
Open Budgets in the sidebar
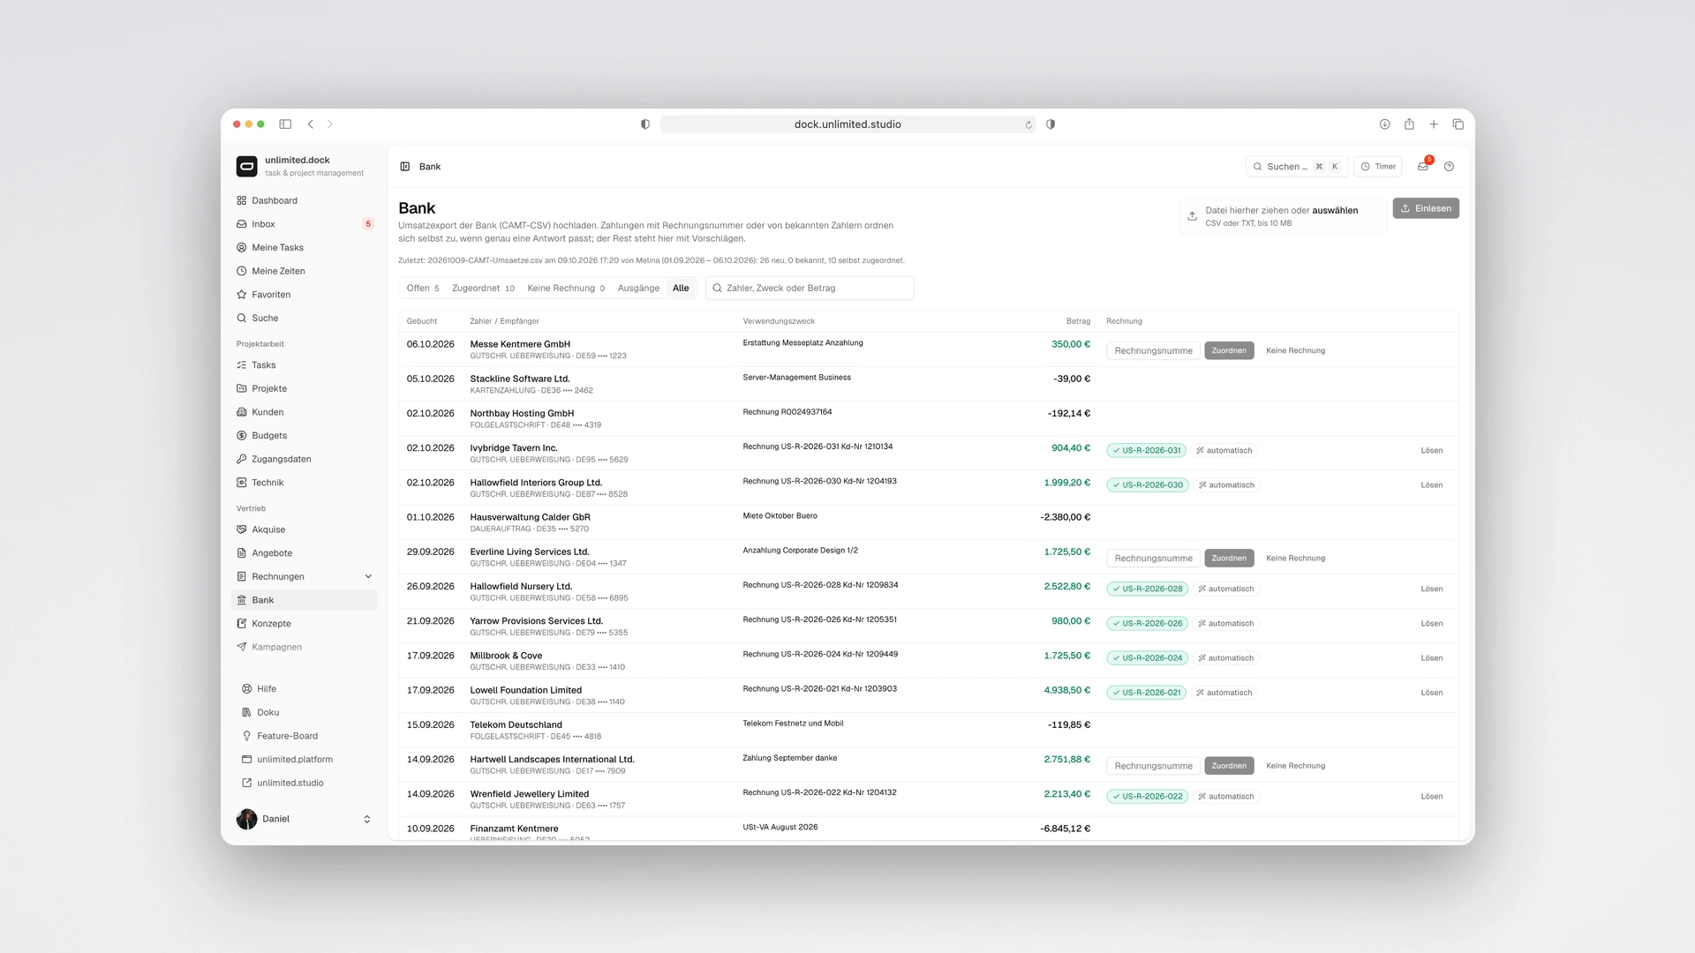tap(305, 435)
